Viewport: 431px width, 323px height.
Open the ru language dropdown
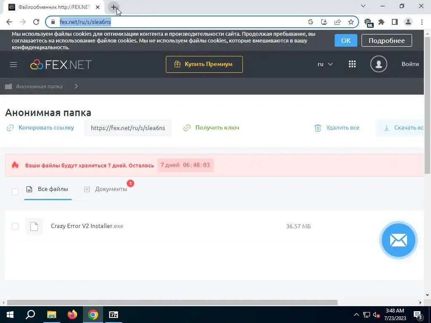325,64
